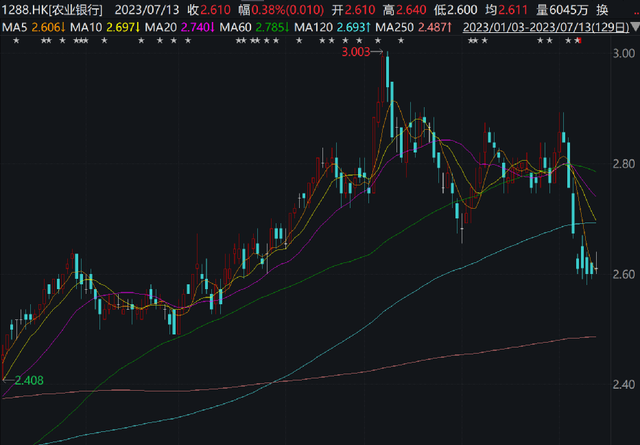The width and height of the screenshot is (640, 445).
Task: Click the 2.40 price axis label
Action: [x=624, y=385]
